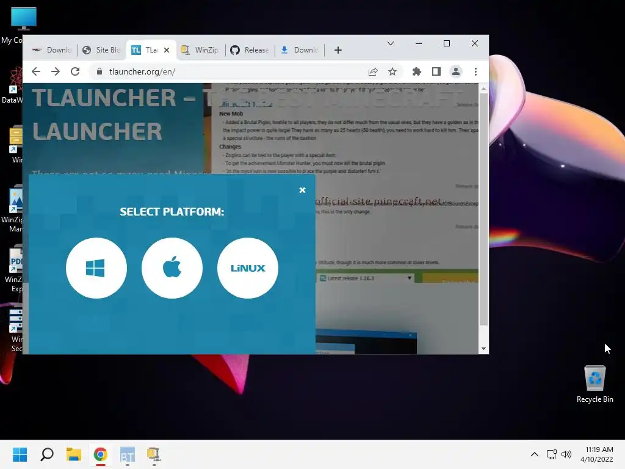625x469 pixels.
Task: Open volume tray icon
Action: pyautogui.click(x=566, y=454)
